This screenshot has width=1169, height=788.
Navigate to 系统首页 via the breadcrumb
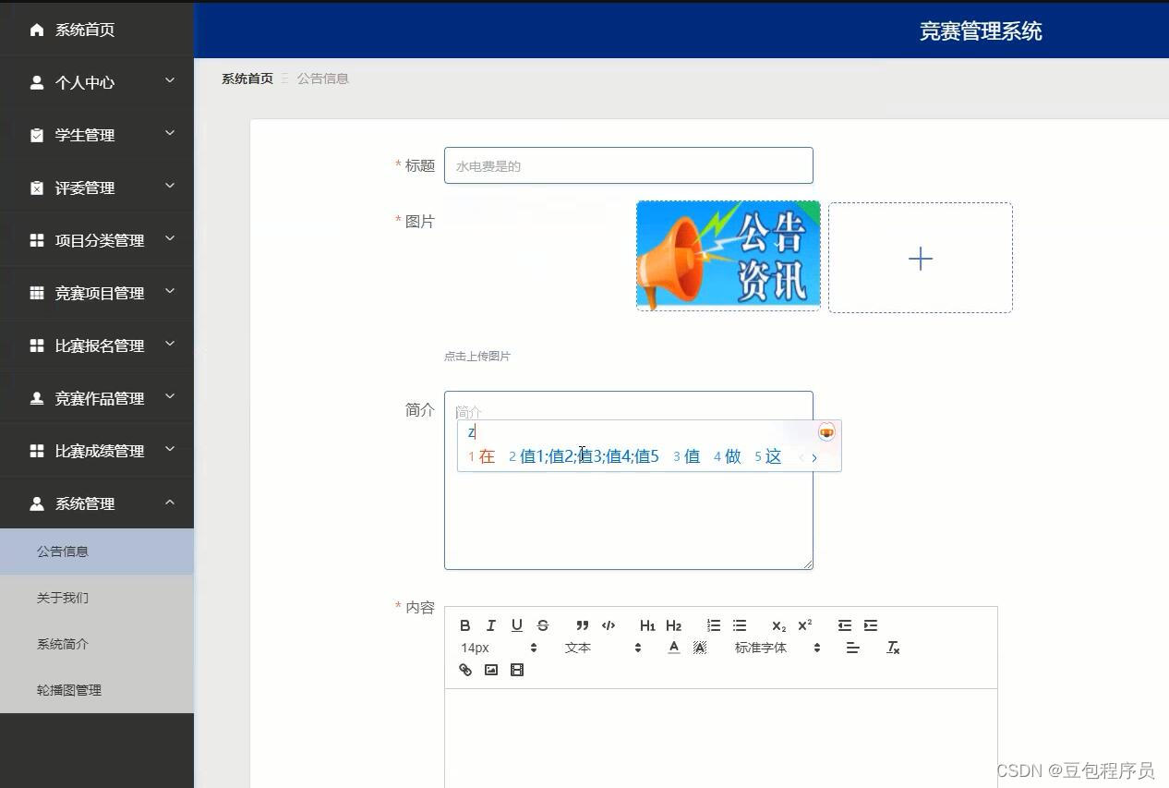click(247, 79)
